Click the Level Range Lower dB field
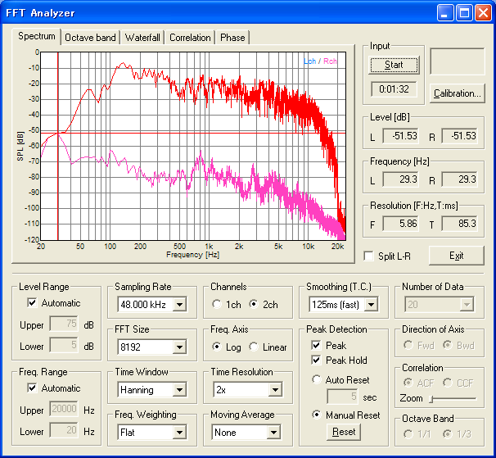Screen dimensions: 496x458 [64, 345]
